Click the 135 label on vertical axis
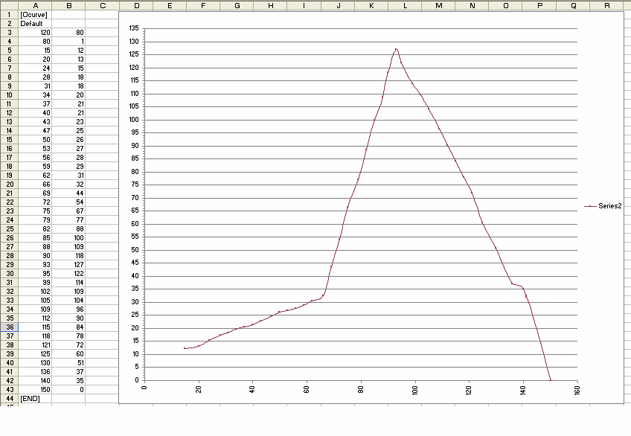Viewport: 631px width, 436px height. 134,28
